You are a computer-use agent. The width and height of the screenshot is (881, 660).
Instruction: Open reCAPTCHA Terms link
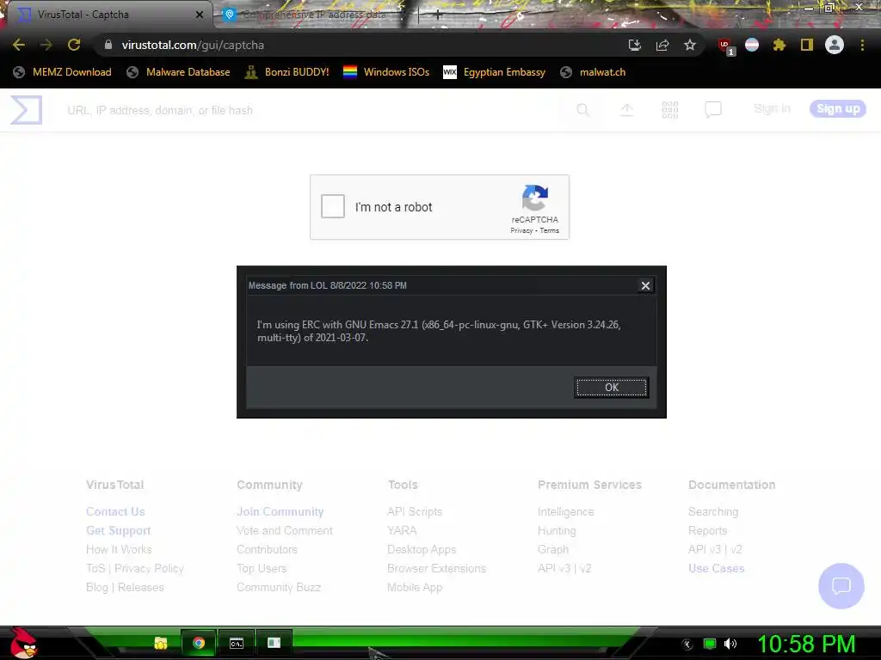550,230
